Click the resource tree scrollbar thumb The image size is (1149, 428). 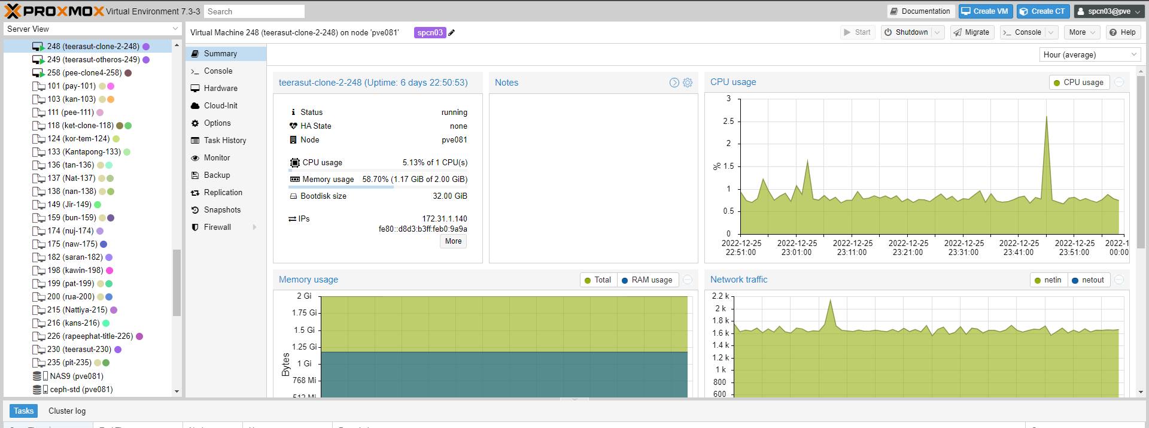coord(177,283)
